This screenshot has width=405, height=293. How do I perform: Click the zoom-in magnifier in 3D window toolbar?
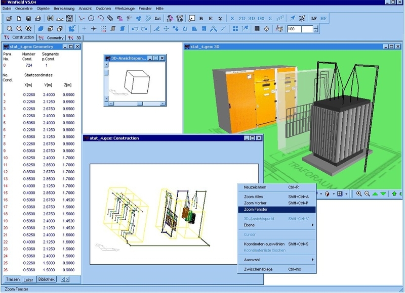click(x=359, y=193)
